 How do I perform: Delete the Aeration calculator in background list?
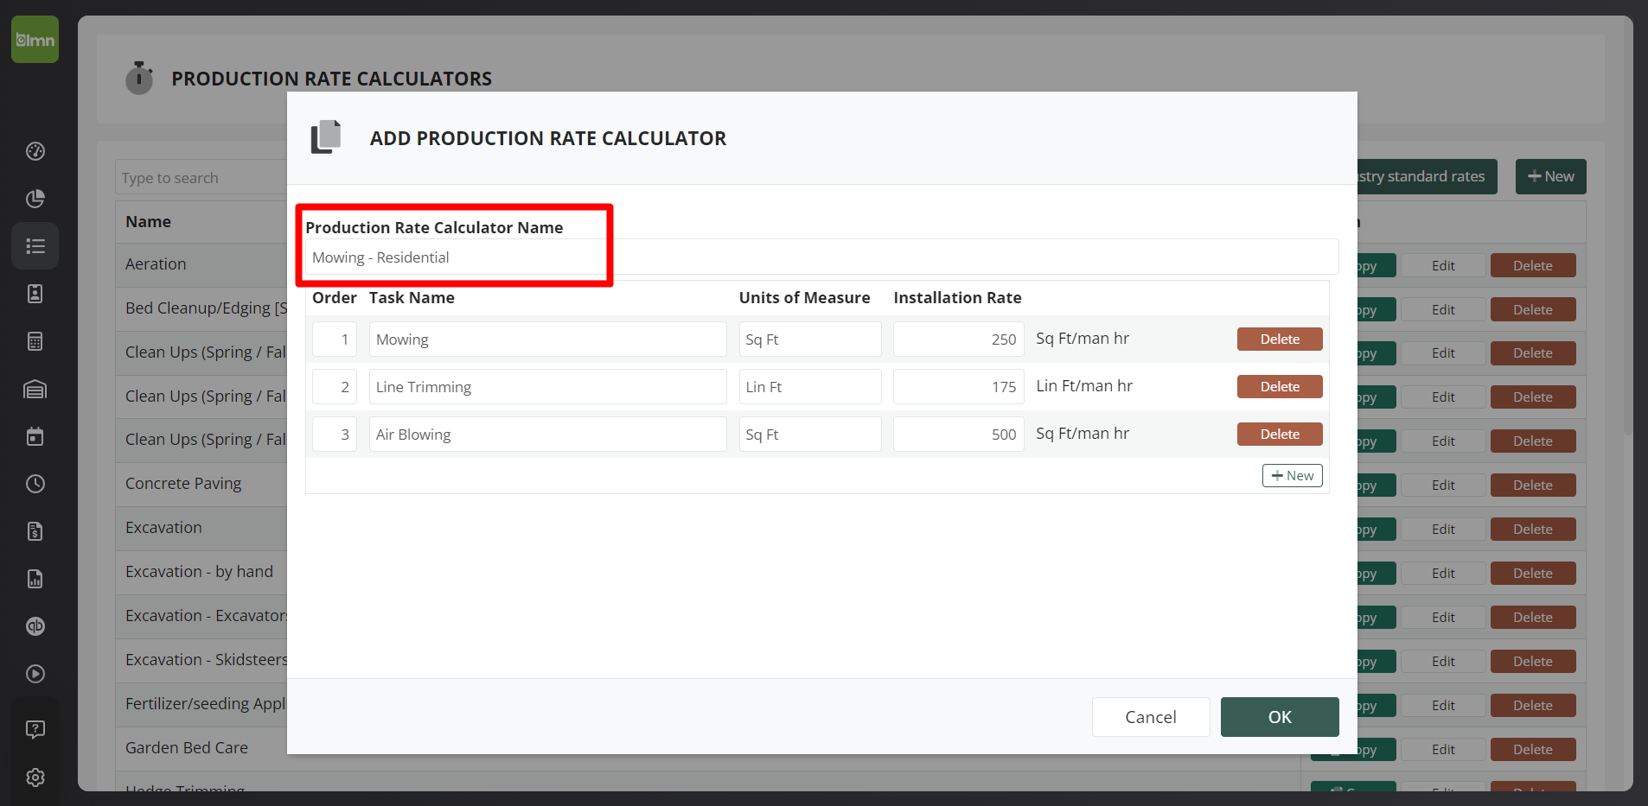(x=1533, y=266)
